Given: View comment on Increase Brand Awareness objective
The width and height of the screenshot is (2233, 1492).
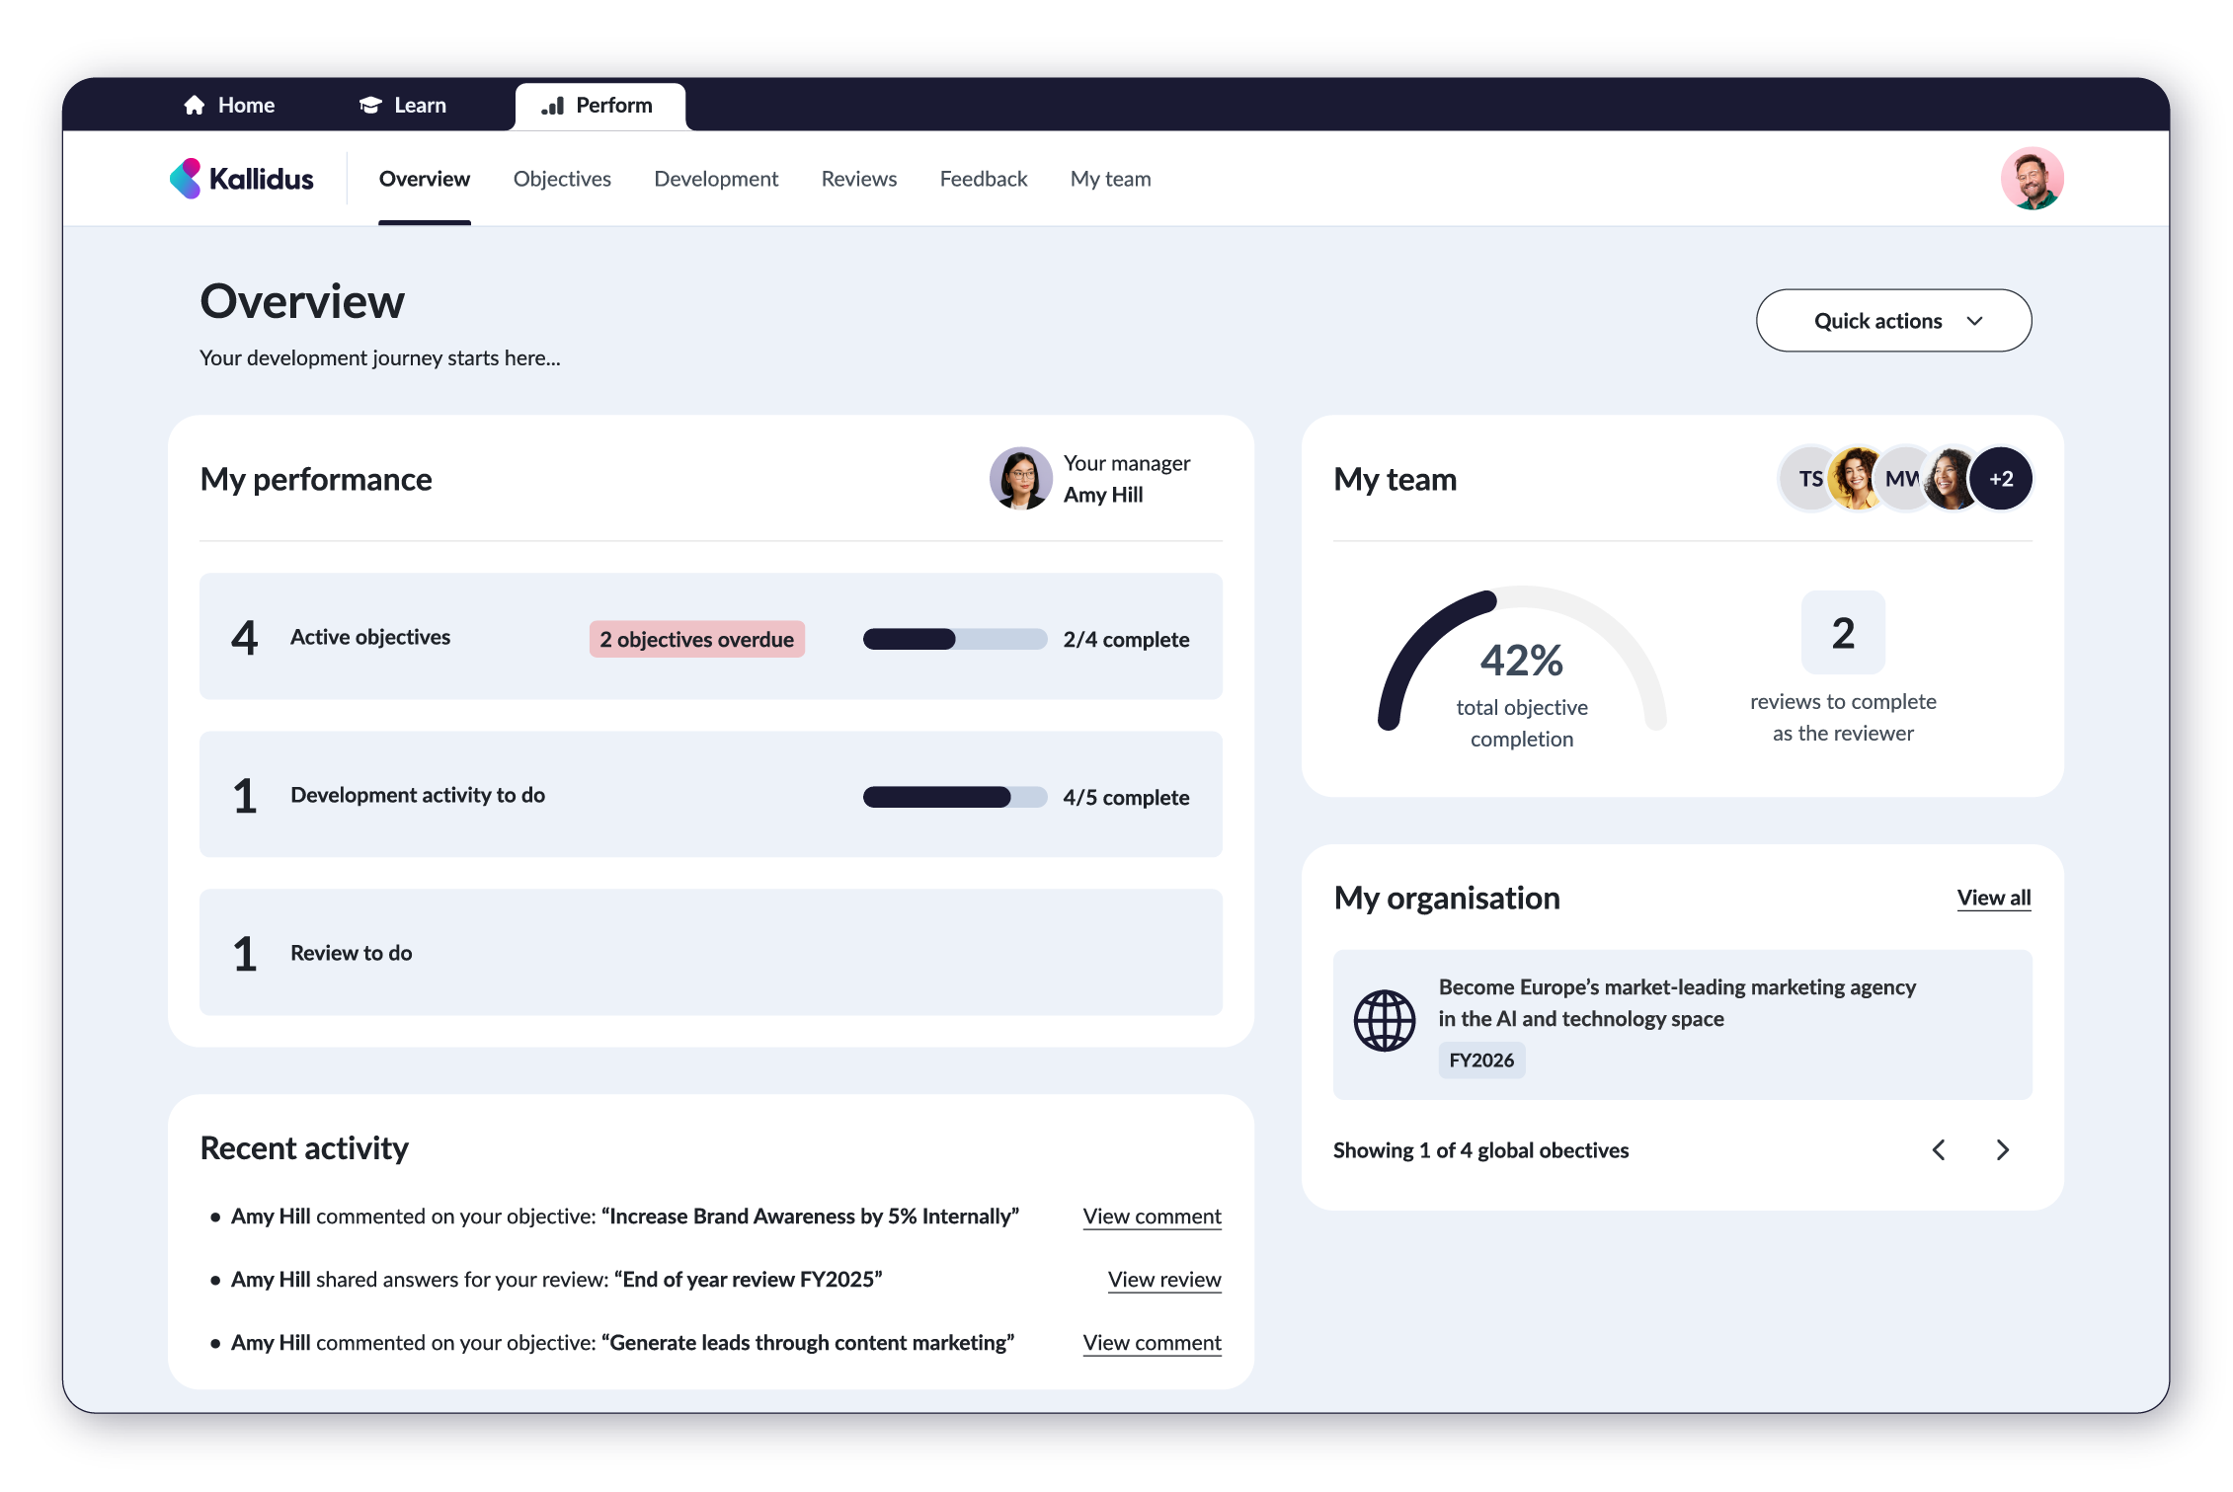Looking at the screenshot, I should pyautogui.click(x=1153, y=1217).
